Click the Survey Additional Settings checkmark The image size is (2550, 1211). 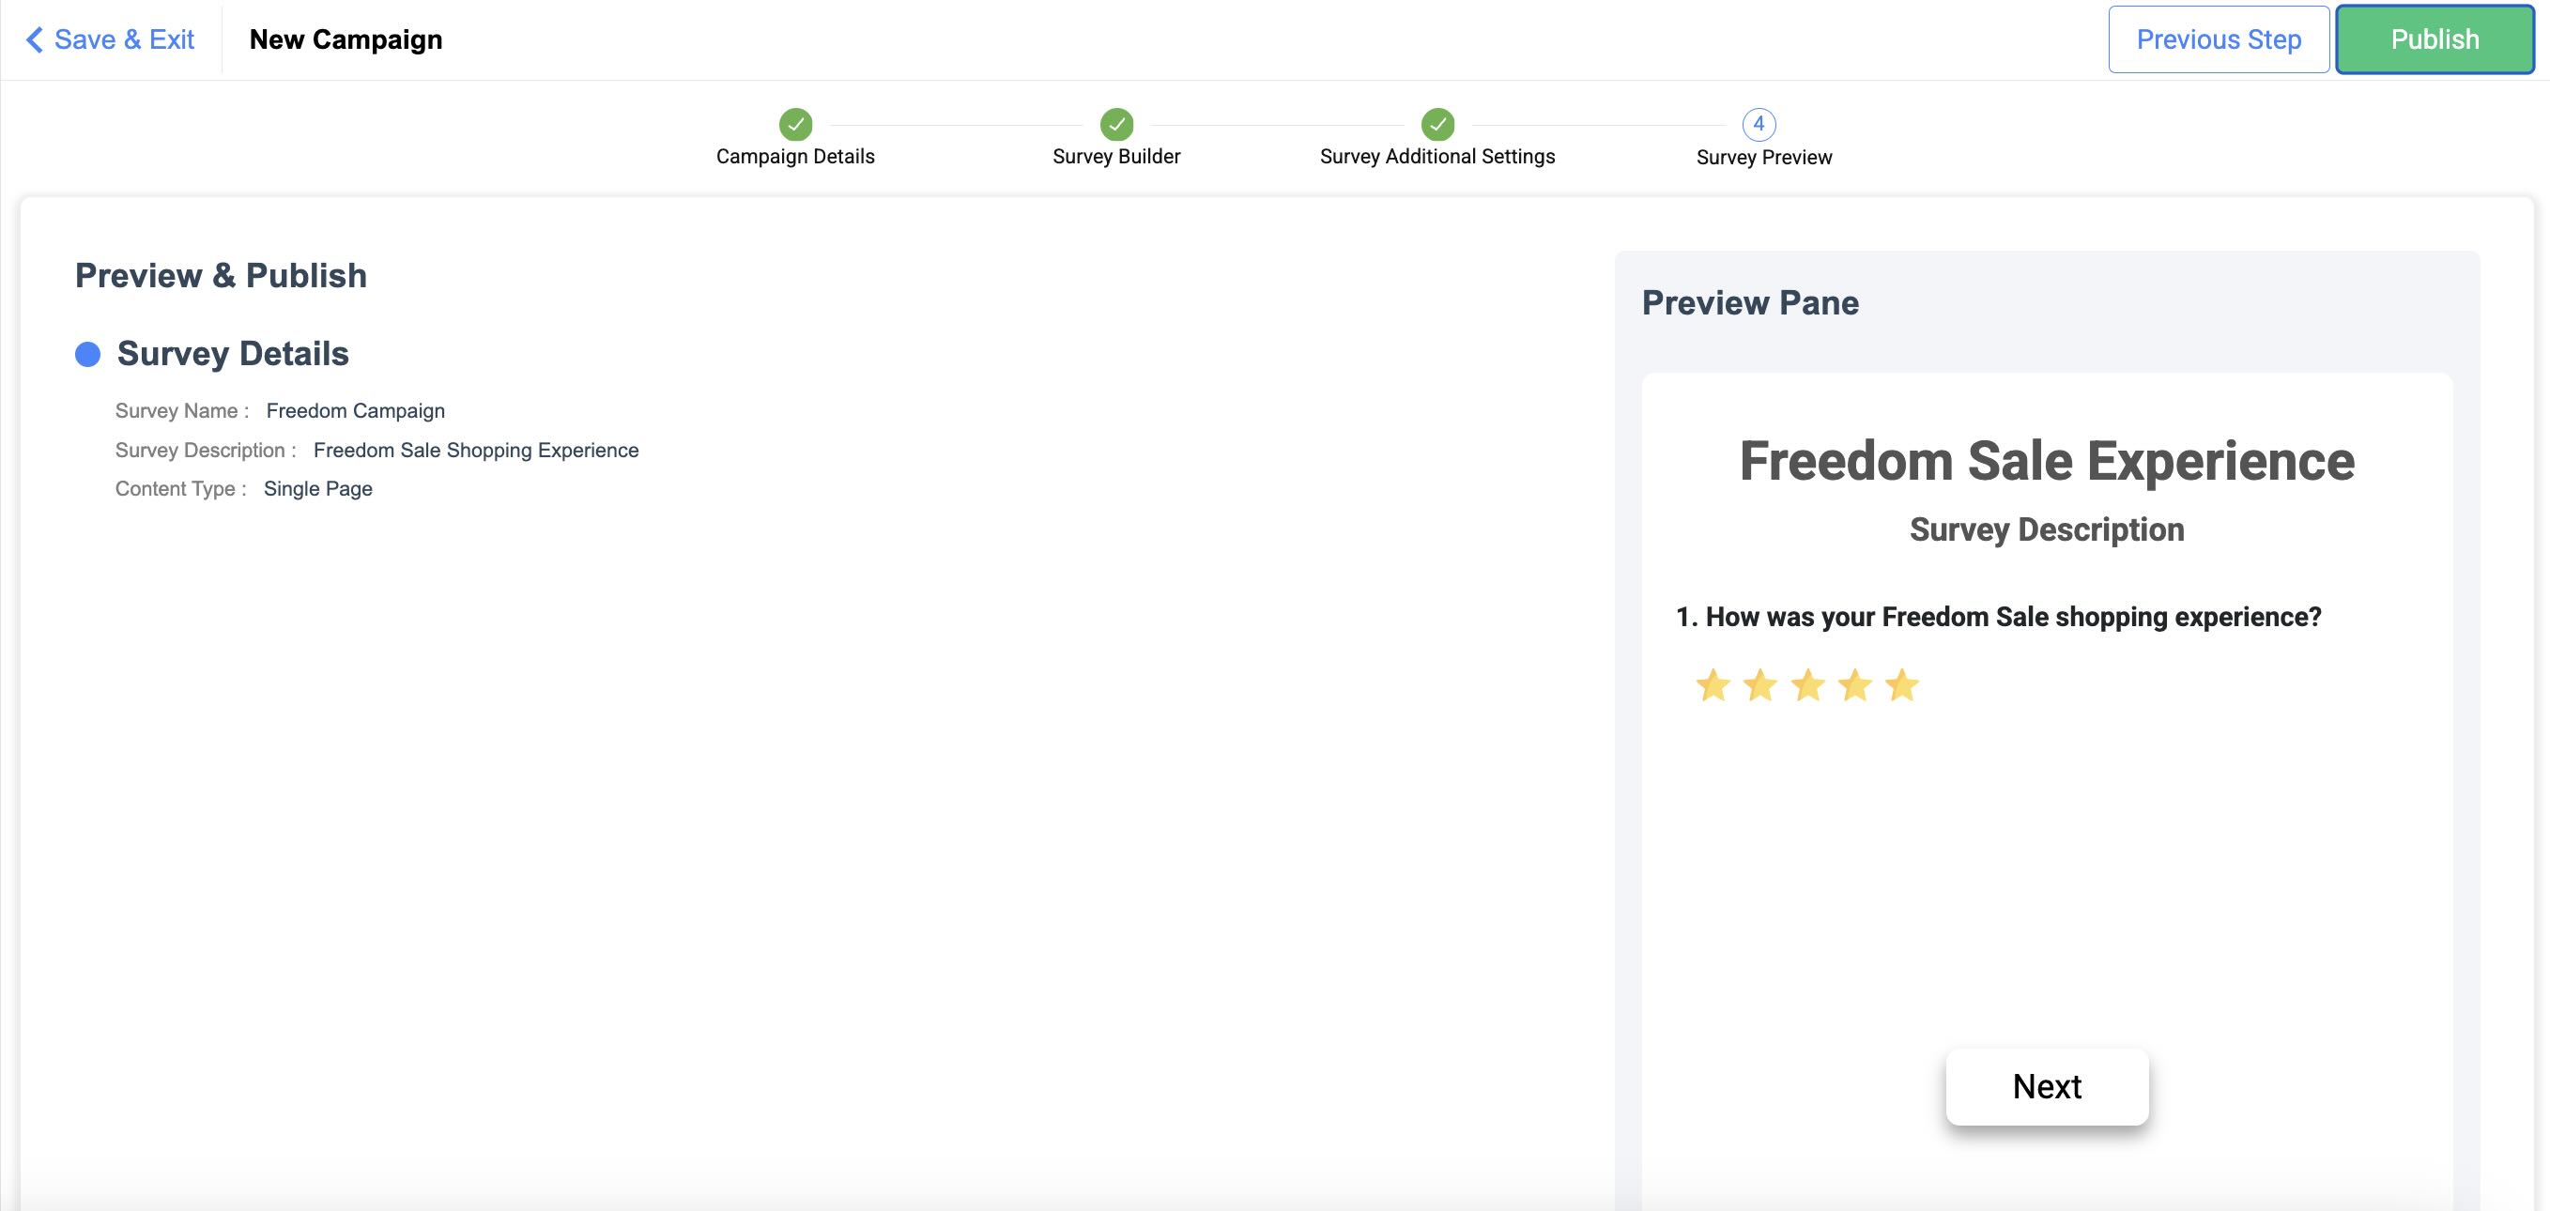point(1437,125)
